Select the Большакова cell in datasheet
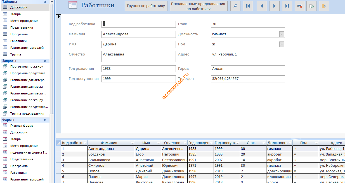 [111, 160]
